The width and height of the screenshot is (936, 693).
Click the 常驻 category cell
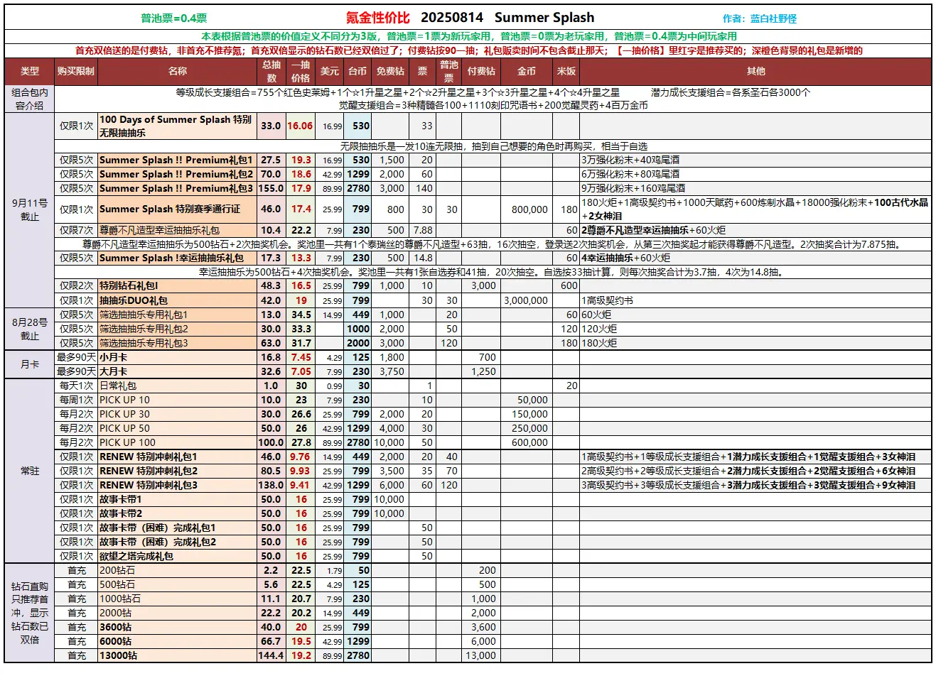click(x=29, y=471)
